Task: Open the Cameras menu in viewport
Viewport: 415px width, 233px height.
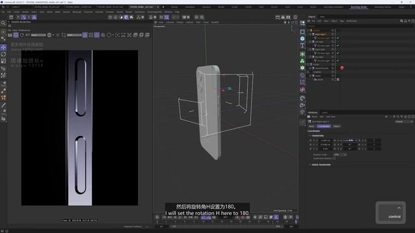Action: pyautogui.click(x=170, y=23)
